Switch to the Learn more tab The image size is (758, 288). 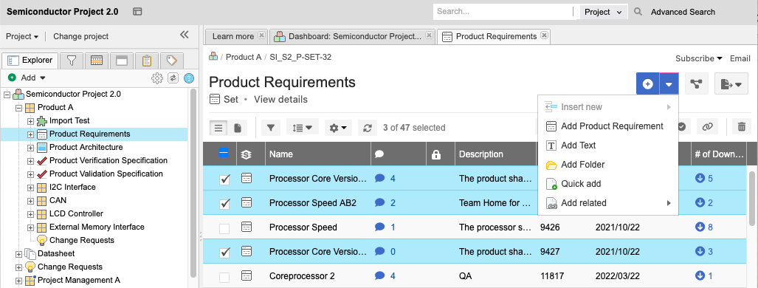pos(233,36)
